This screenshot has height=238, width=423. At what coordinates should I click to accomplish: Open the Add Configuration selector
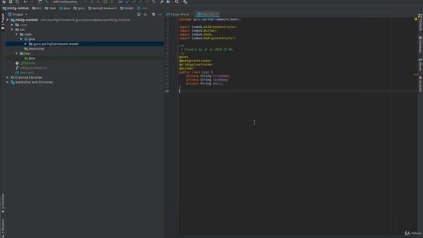pyautogui.click(x=66, y=1)
